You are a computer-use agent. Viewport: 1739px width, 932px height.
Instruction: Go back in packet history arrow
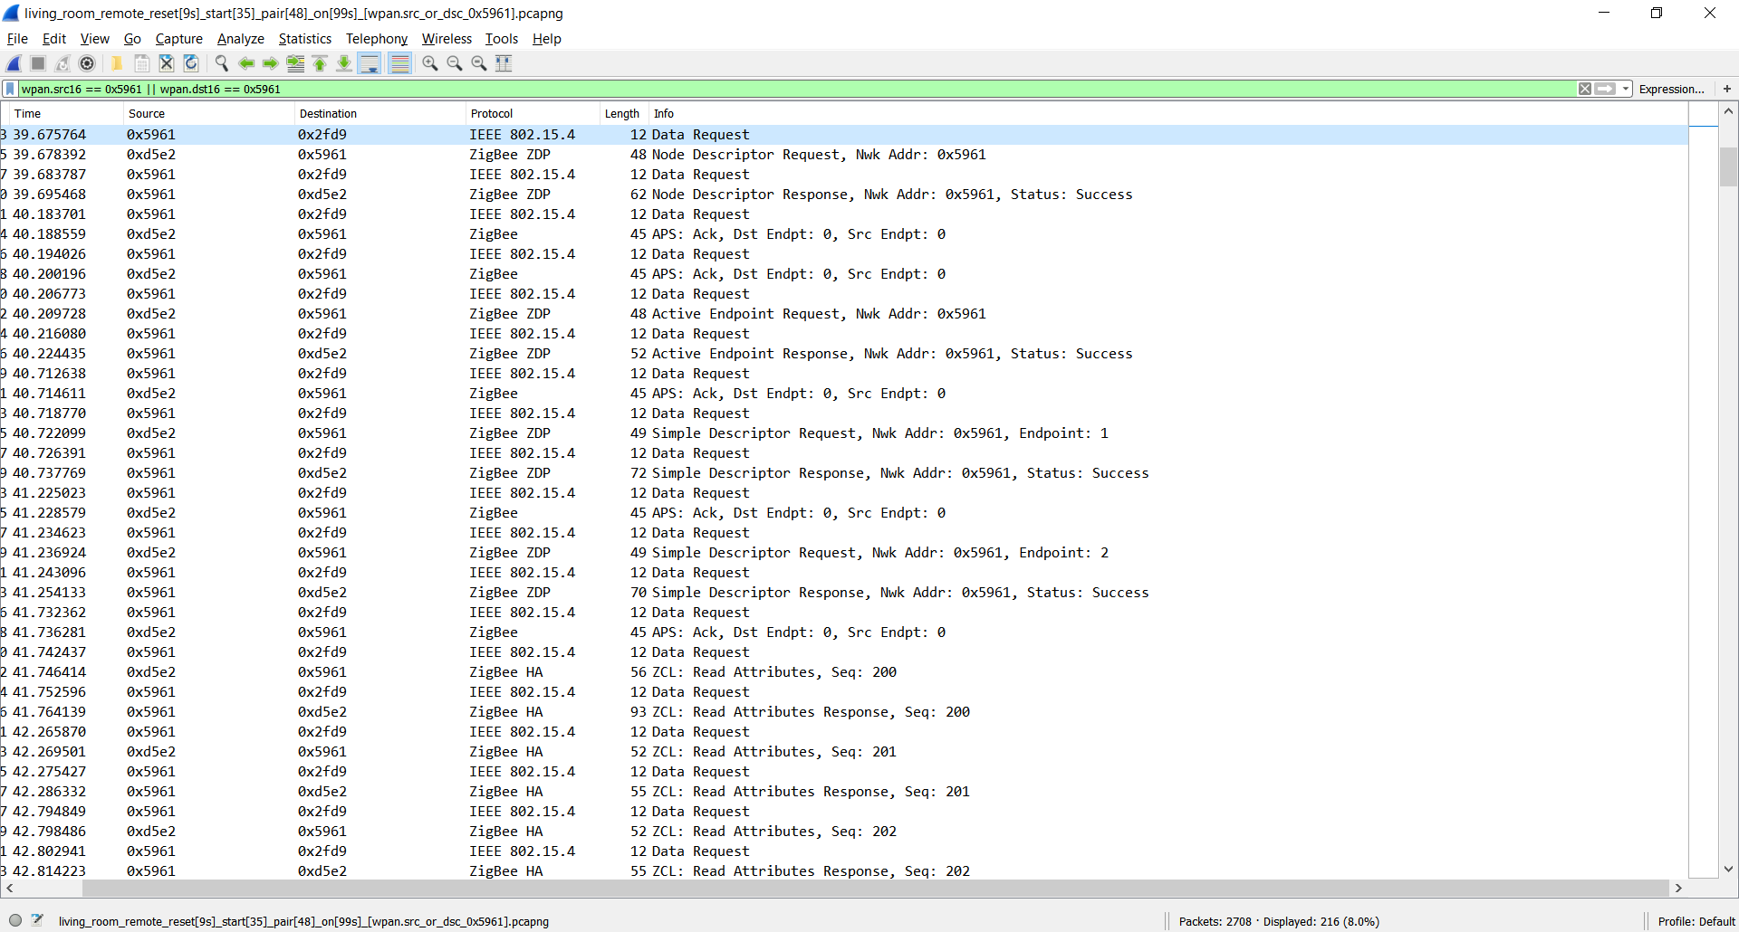click(x=246, y=63)
